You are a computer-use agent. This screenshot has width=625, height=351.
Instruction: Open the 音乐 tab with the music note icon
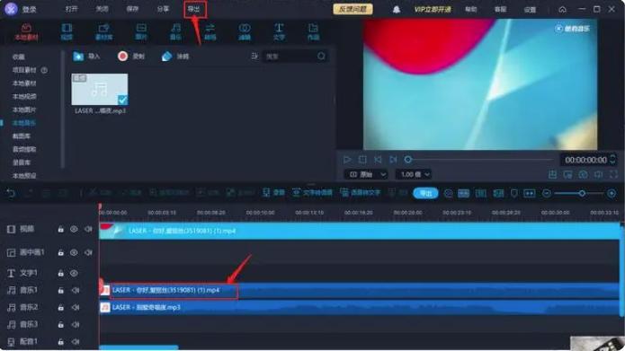tap(175, 31)
